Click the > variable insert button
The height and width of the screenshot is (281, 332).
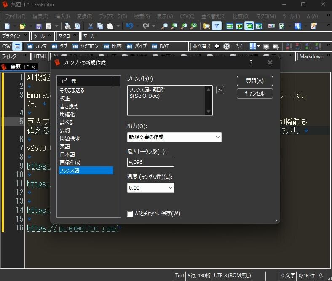pyautogui.click(x=220, y=91)
